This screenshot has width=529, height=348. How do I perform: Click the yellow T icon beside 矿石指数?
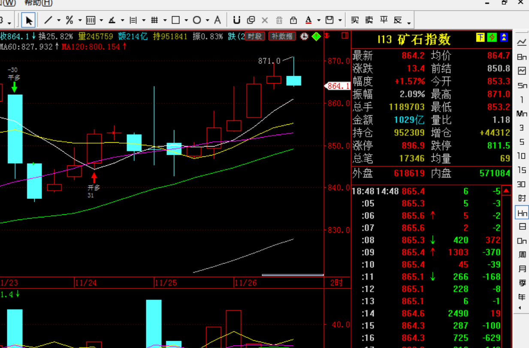481,38
